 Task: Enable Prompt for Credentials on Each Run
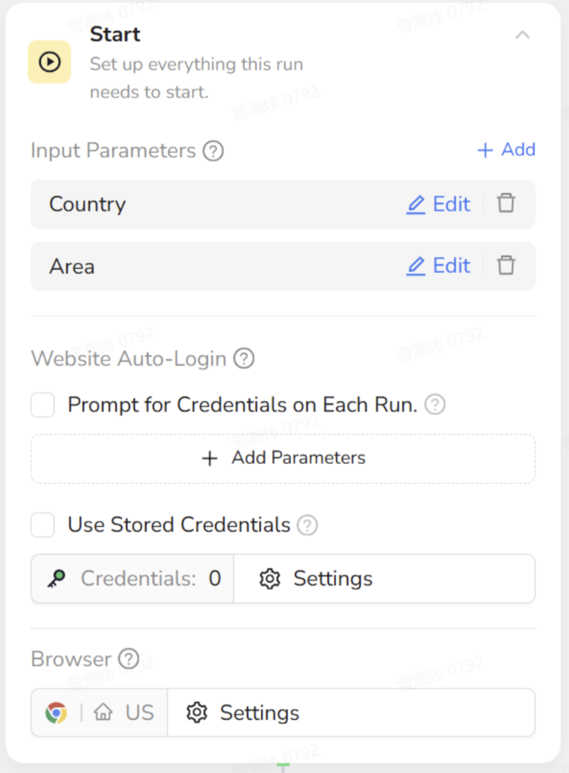pos(43,405)
